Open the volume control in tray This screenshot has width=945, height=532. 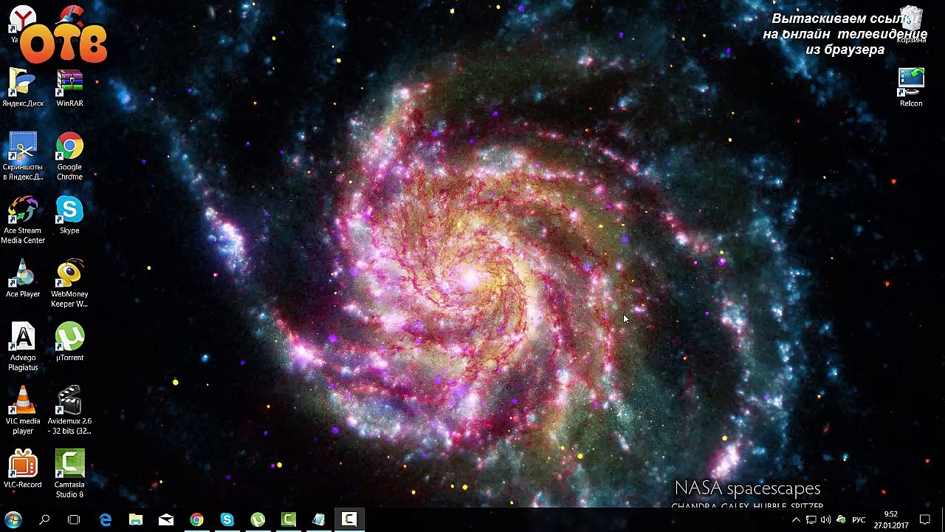(x=825, y=520)
